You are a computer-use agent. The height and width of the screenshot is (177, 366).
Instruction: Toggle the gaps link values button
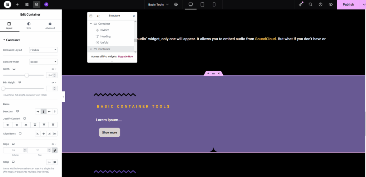point(55,151)
